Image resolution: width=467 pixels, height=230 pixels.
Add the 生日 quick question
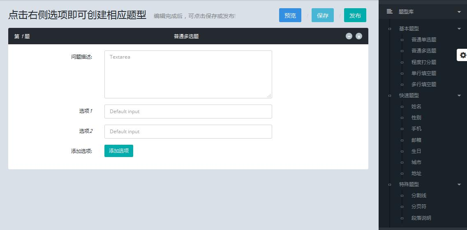point(416,151)
